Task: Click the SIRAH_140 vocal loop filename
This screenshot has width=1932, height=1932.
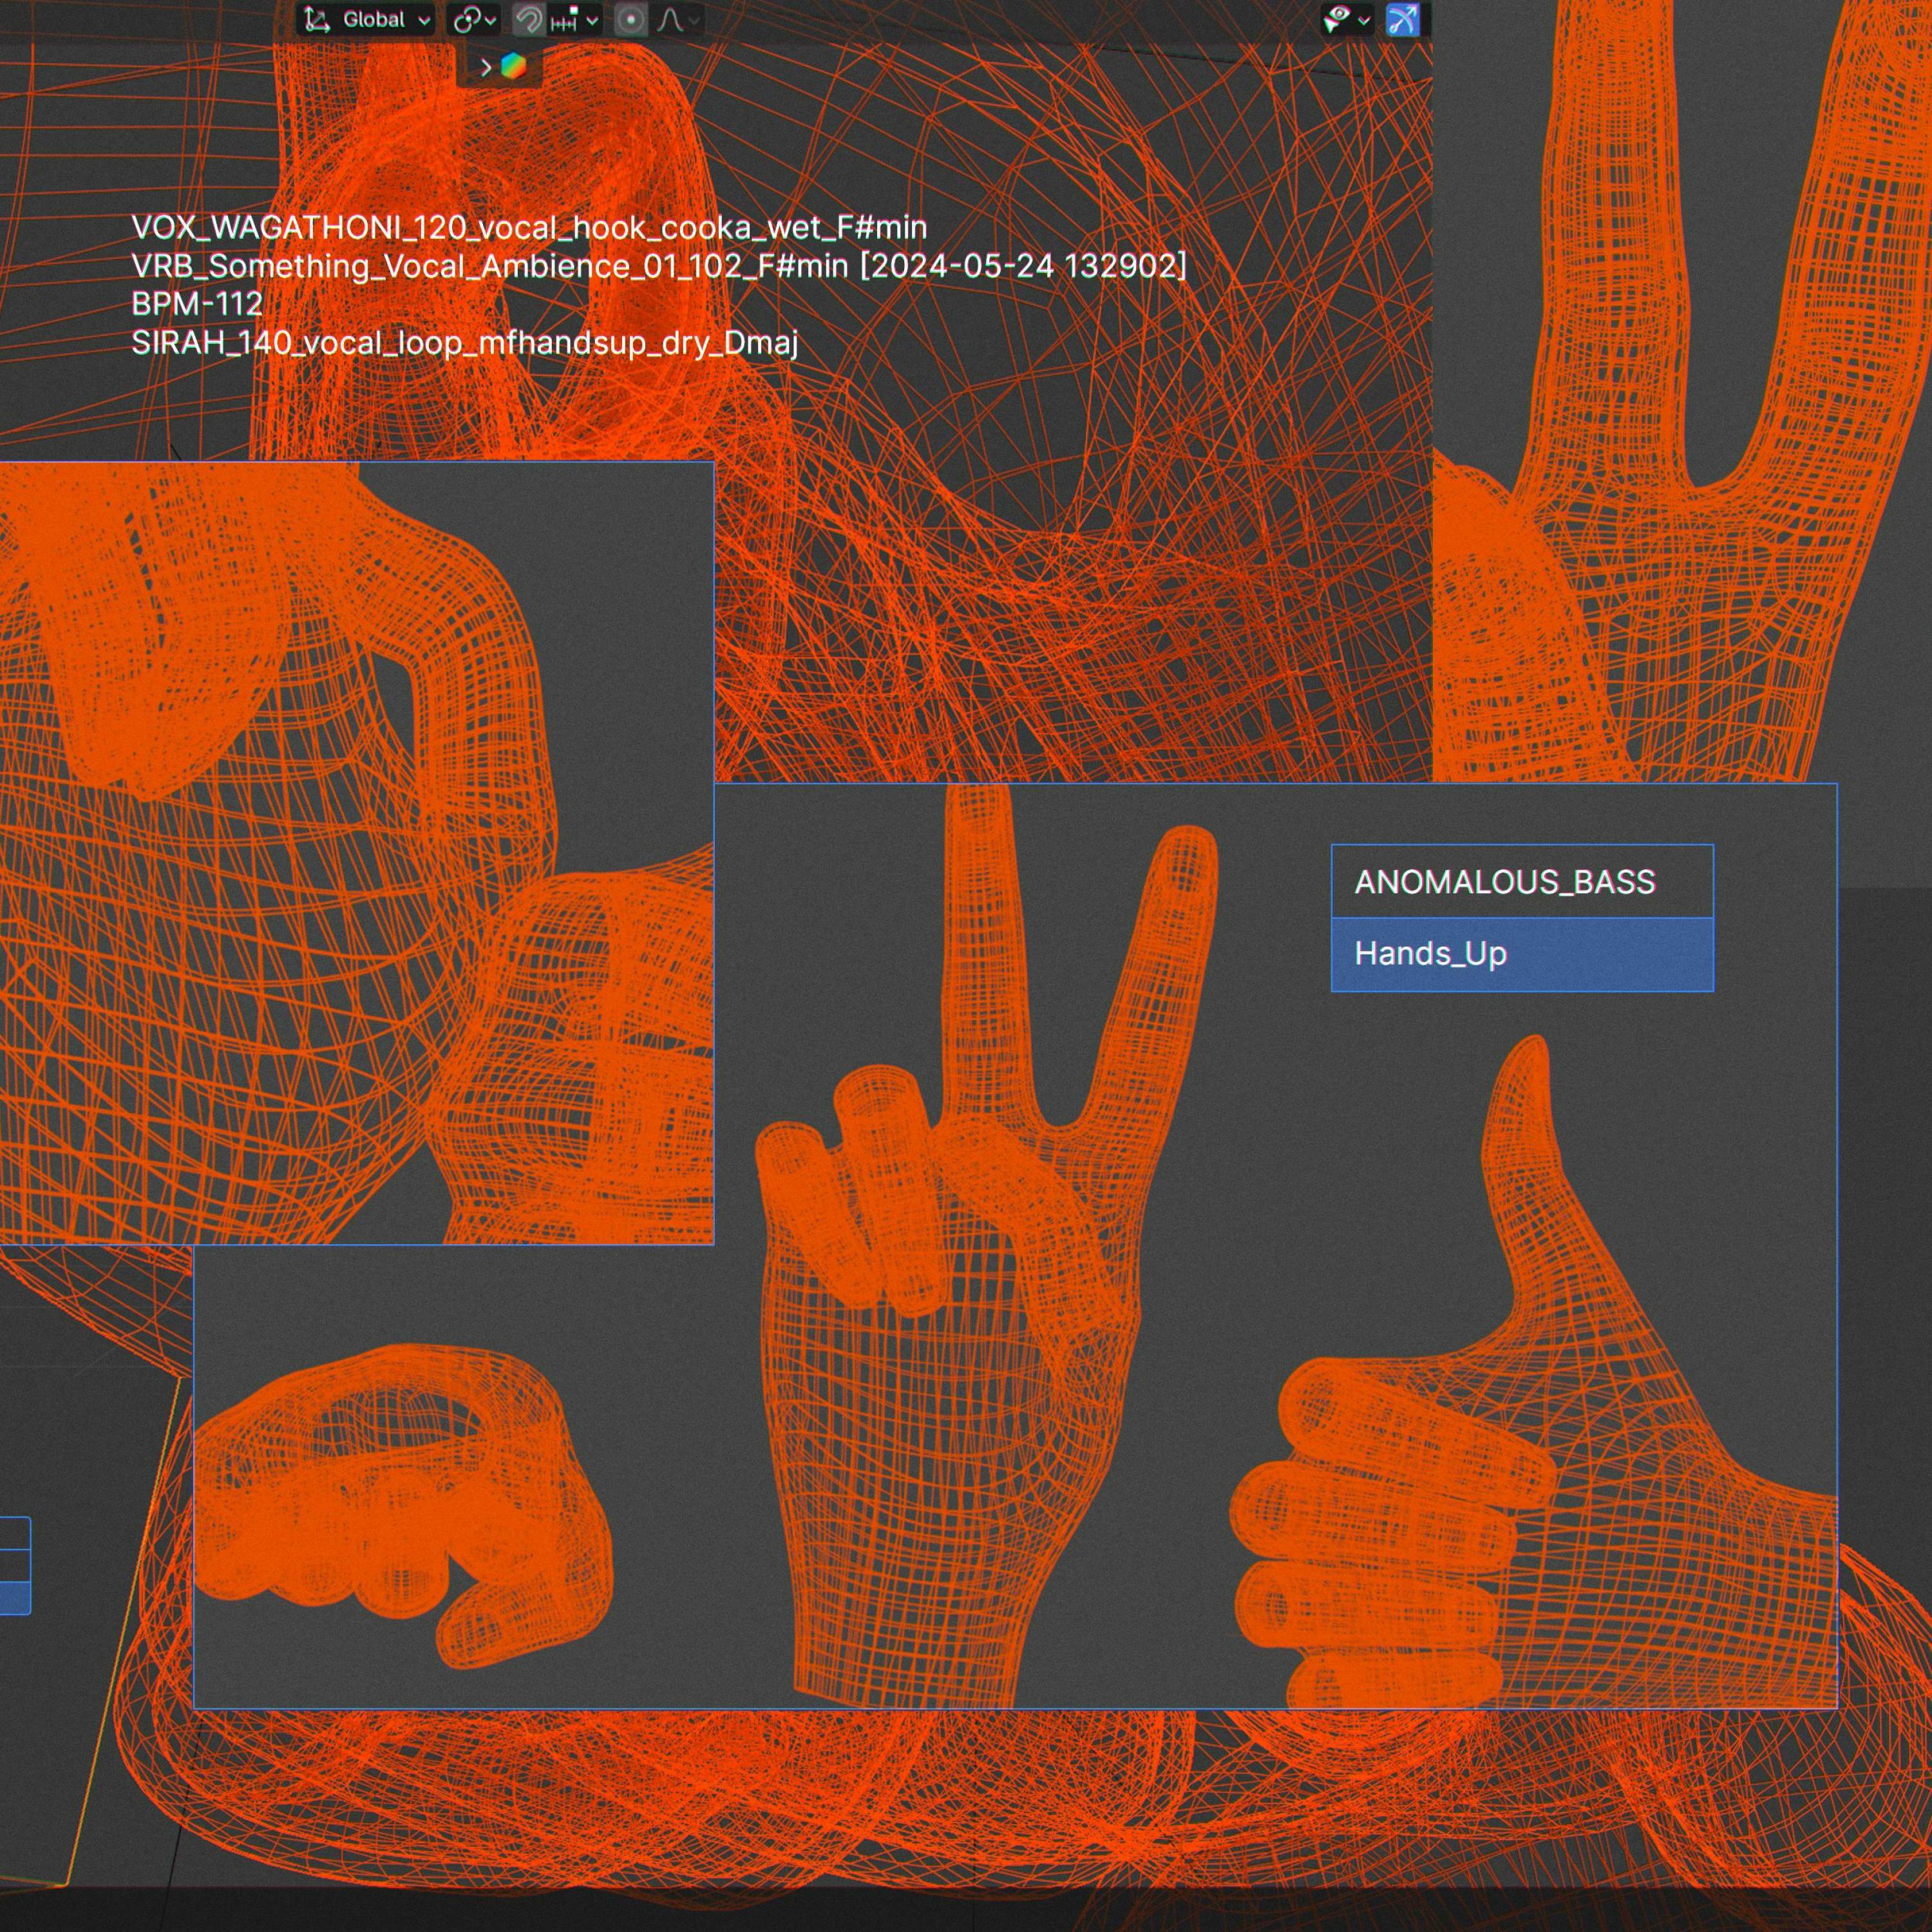Action: coord(465,343)
